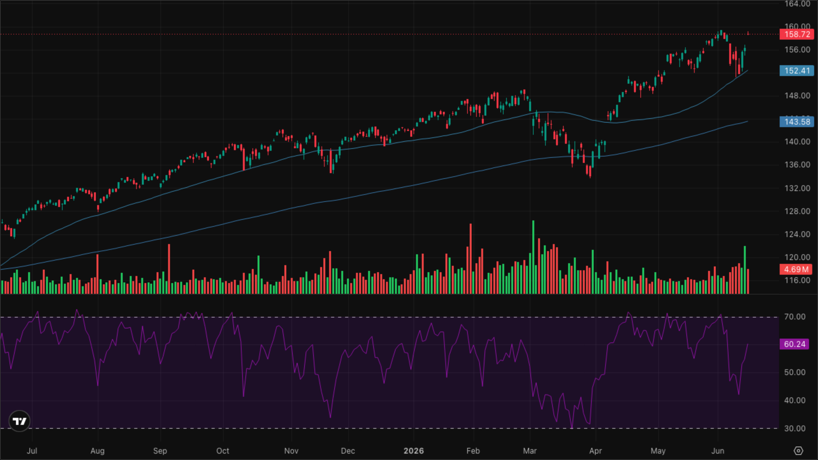818x460 pixels.
Task: Select the 60.24 RSI value label
Action: pos(794,344)
